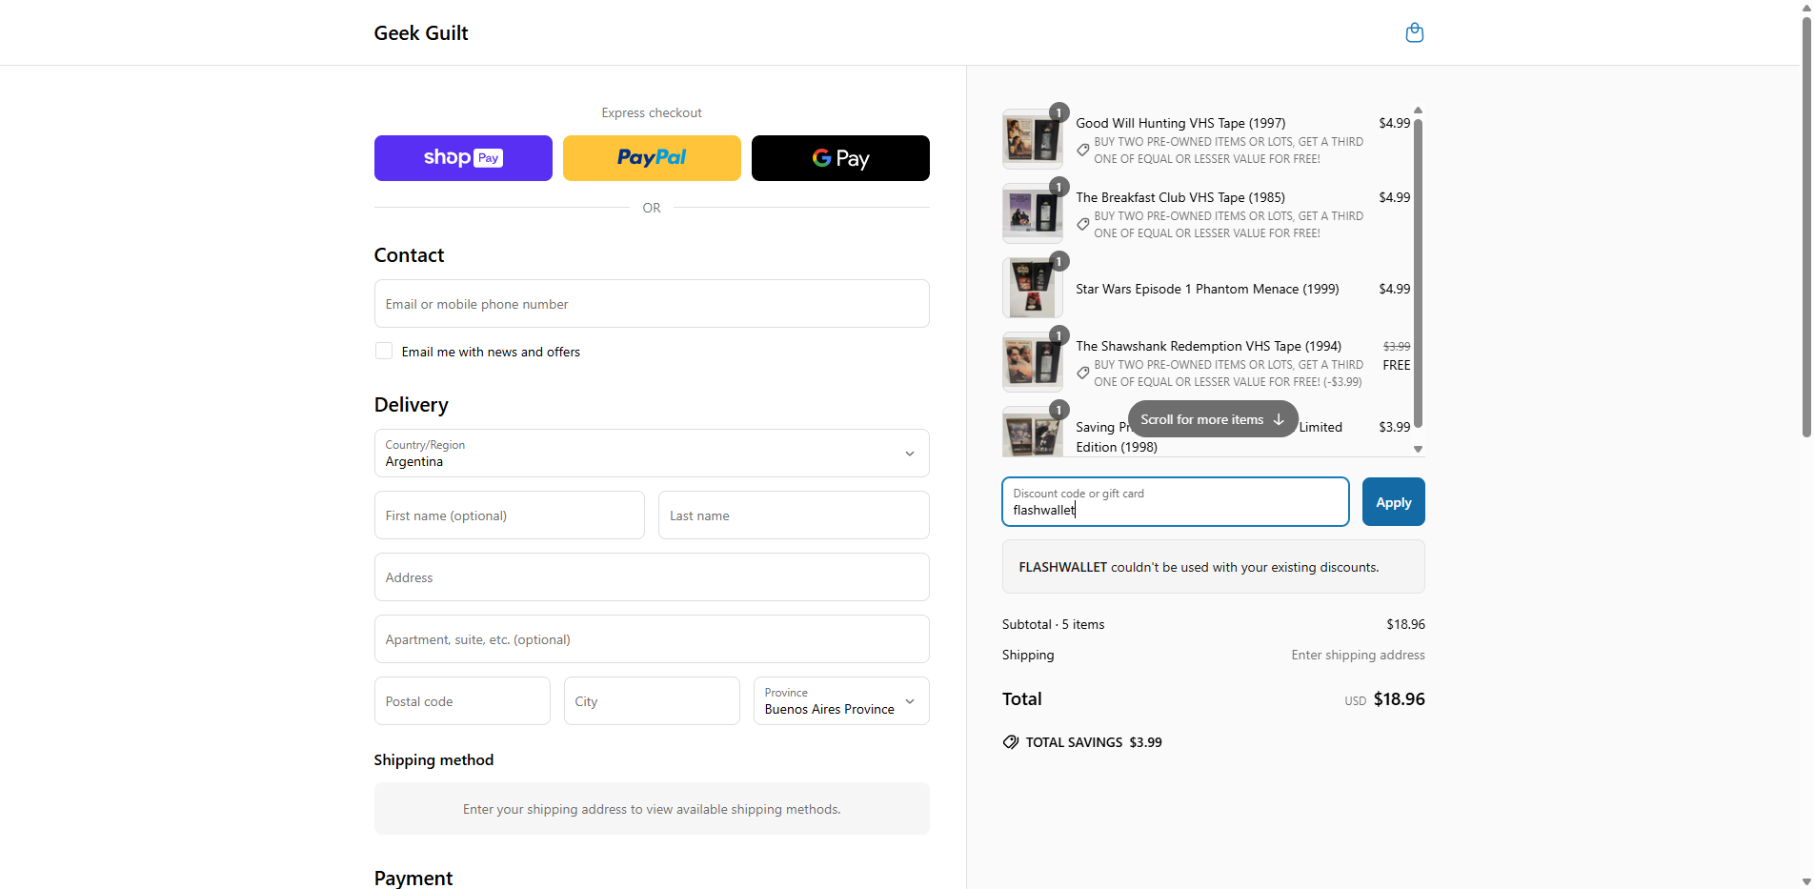Select the PayPal express checkout option

click(651, 157)
